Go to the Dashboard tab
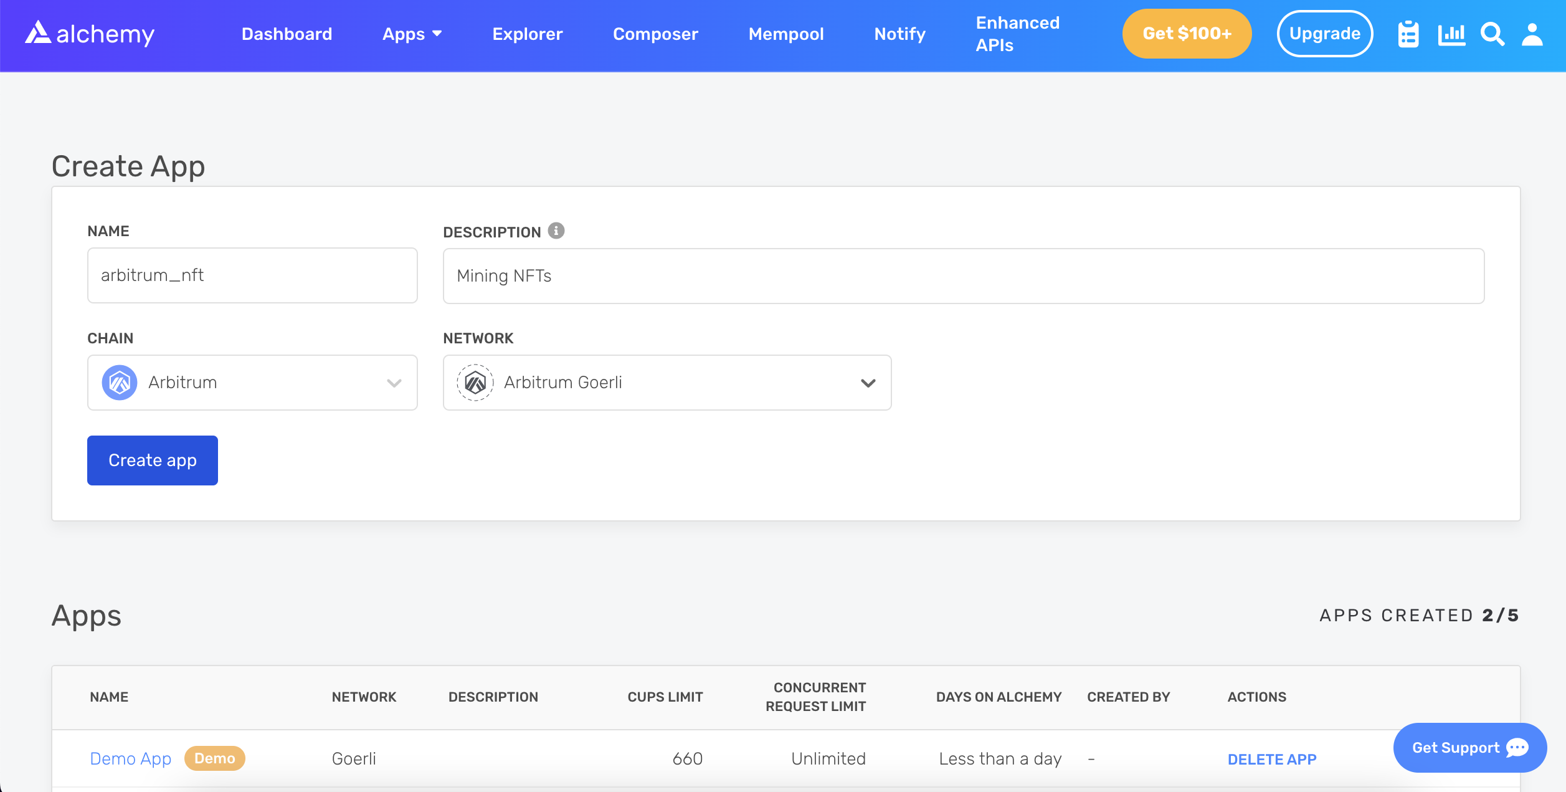Image resolution: width=1566 pixels, height=792 pixels. (287, 34)
